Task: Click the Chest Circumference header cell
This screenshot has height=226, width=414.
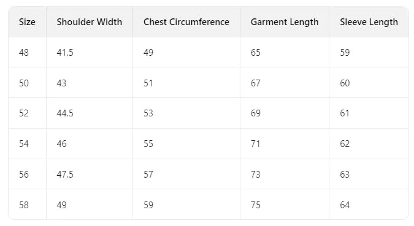Action: point(186,22)
